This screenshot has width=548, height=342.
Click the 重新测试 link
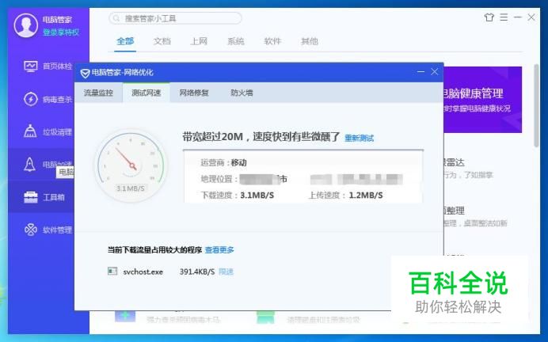tap(359, 139)
